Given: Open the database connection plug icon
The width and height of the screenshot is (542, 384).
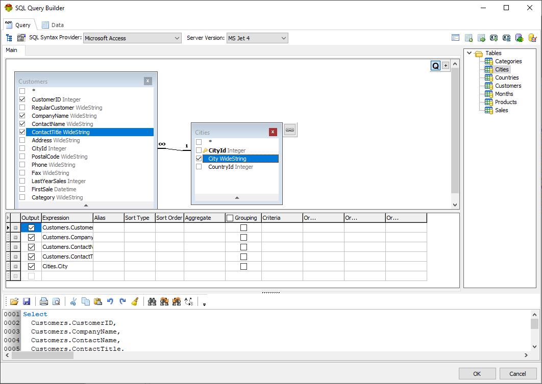Looking at the screenshot, I should (x=519, y=38).
